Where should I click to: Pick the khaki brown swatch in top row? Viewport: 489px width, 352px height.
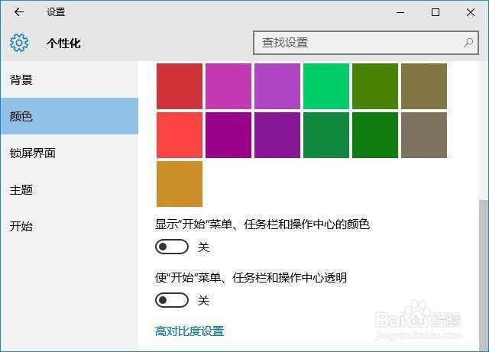click(424, 86)
